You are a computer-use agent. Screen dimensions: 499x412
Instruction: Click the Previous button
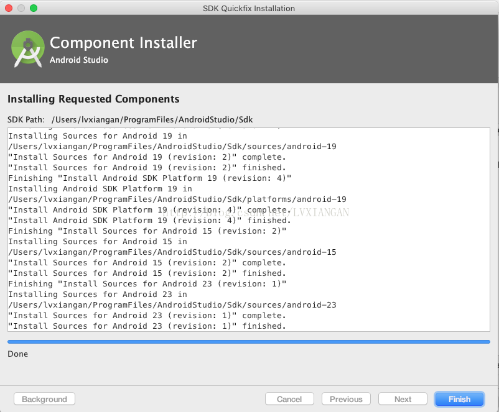point(346,399)
